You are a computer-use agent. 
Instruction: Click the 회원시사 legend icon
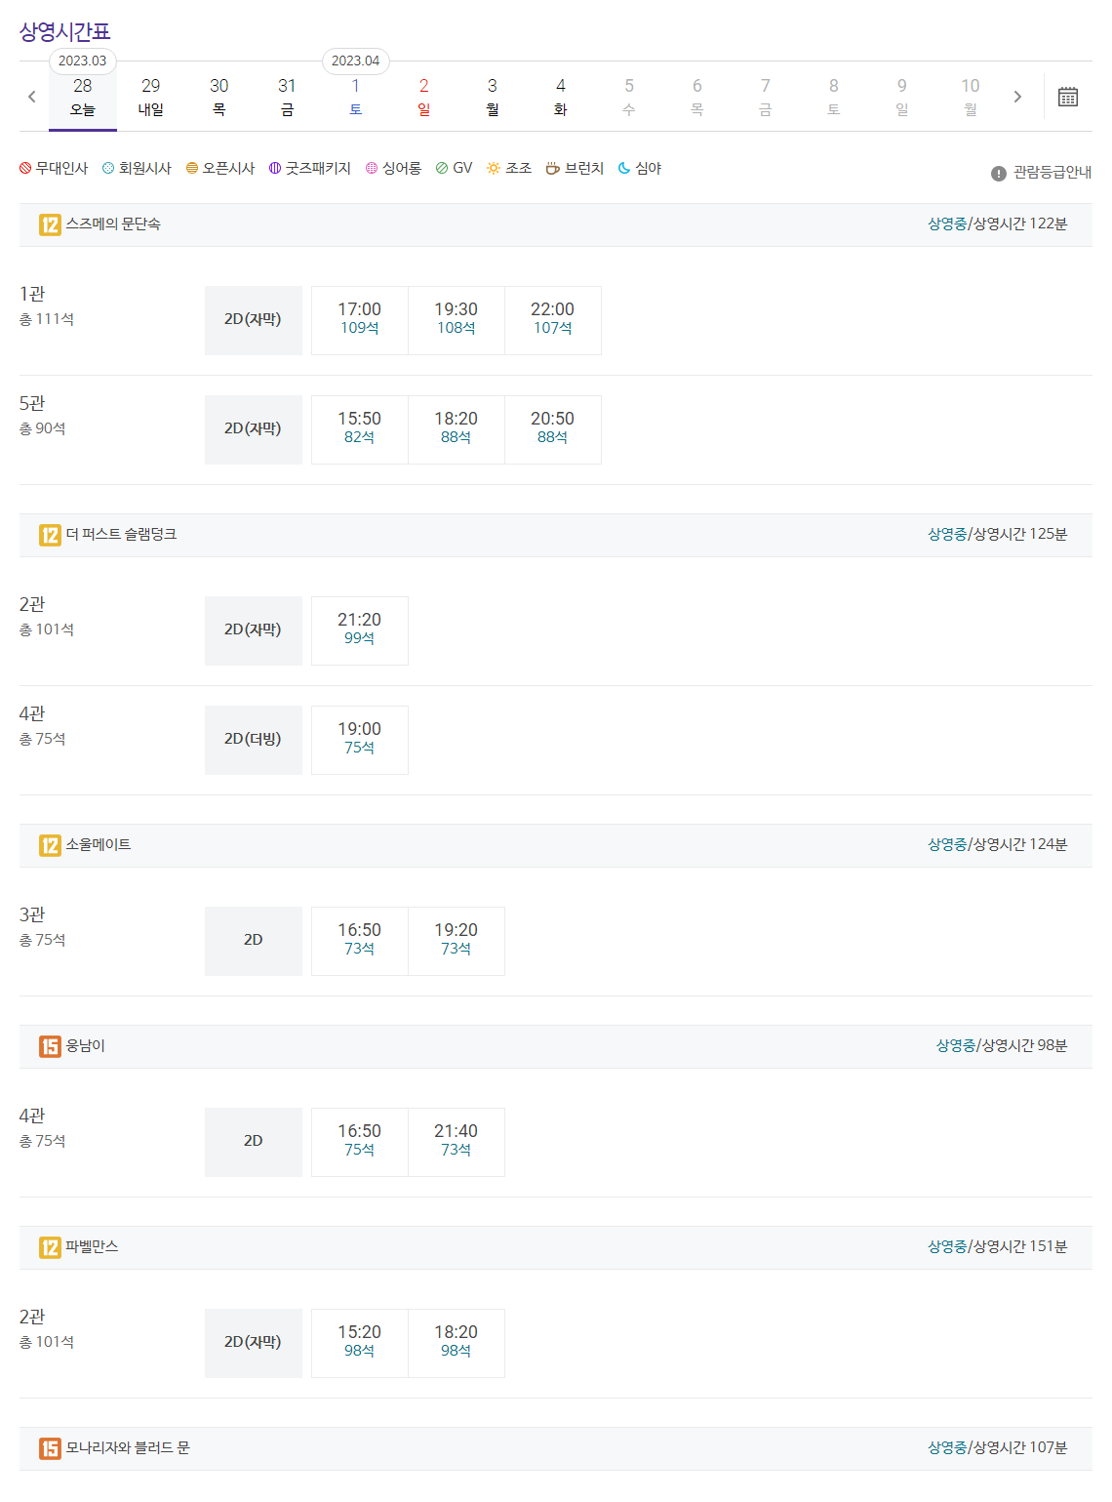click(x=108, y=168)
